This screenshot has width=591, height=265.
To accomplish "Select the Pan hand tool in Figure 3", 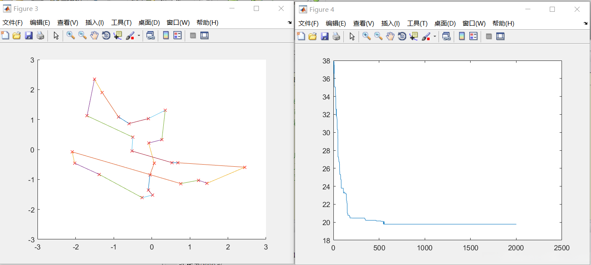I will [x=94, y=36].
